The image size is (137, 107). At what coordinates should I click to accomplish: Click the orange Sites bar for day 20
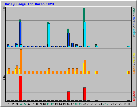point(85,67)
